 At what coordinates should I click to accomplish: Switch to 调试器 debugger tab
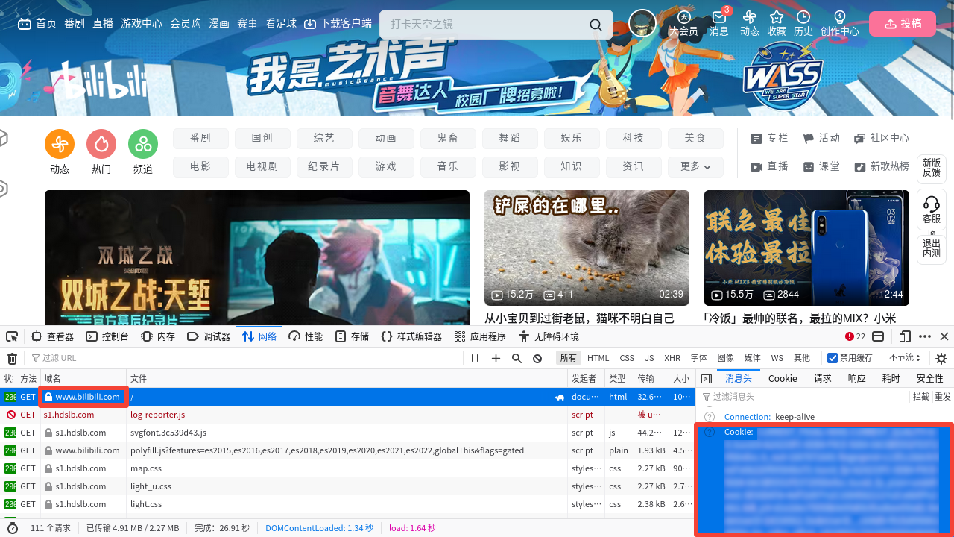209,336
